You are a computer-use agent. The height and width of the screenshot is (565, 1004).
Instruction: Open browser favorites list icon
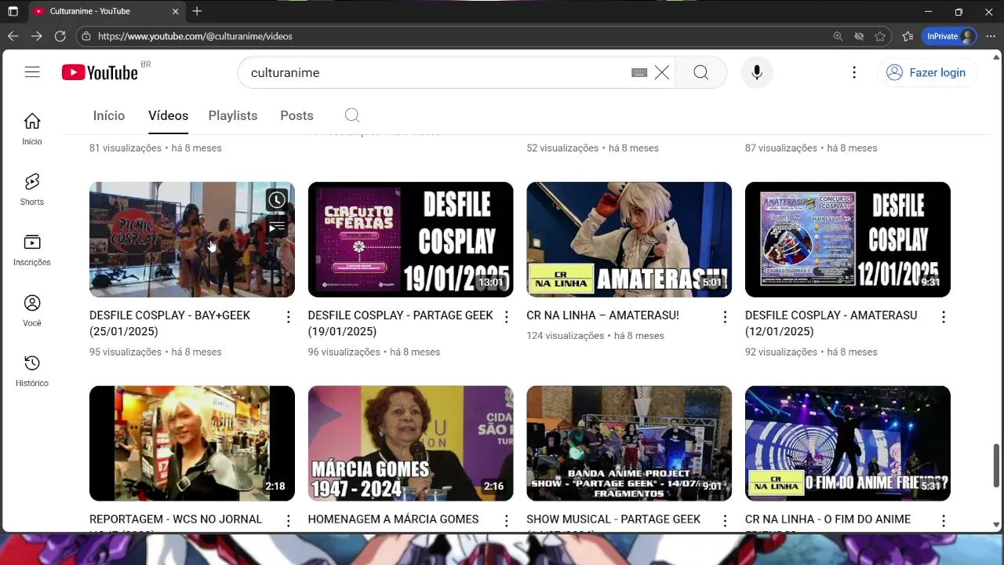point(908,36)
